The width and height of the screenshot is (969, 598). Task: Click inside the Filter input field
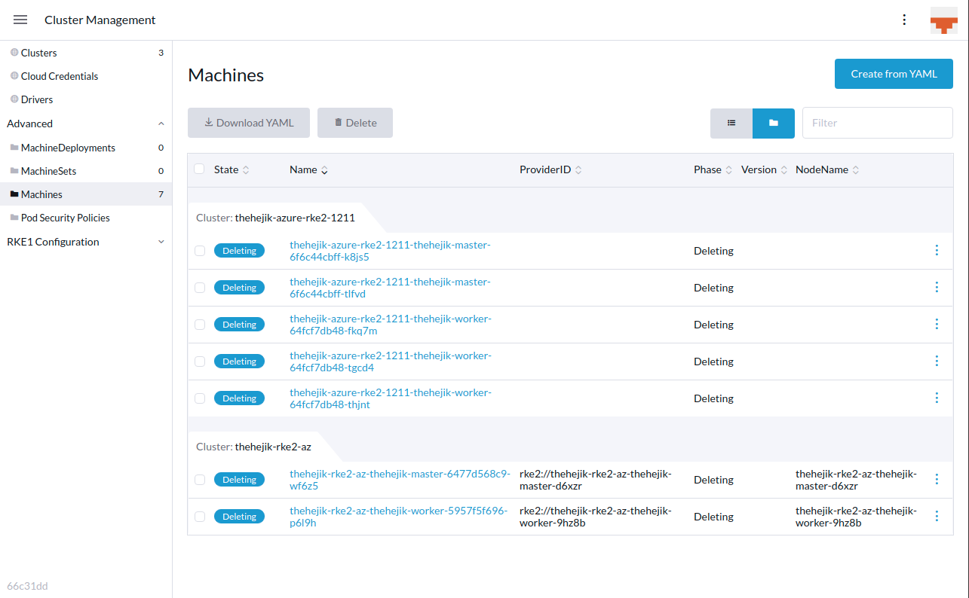(x=877, y=122)
